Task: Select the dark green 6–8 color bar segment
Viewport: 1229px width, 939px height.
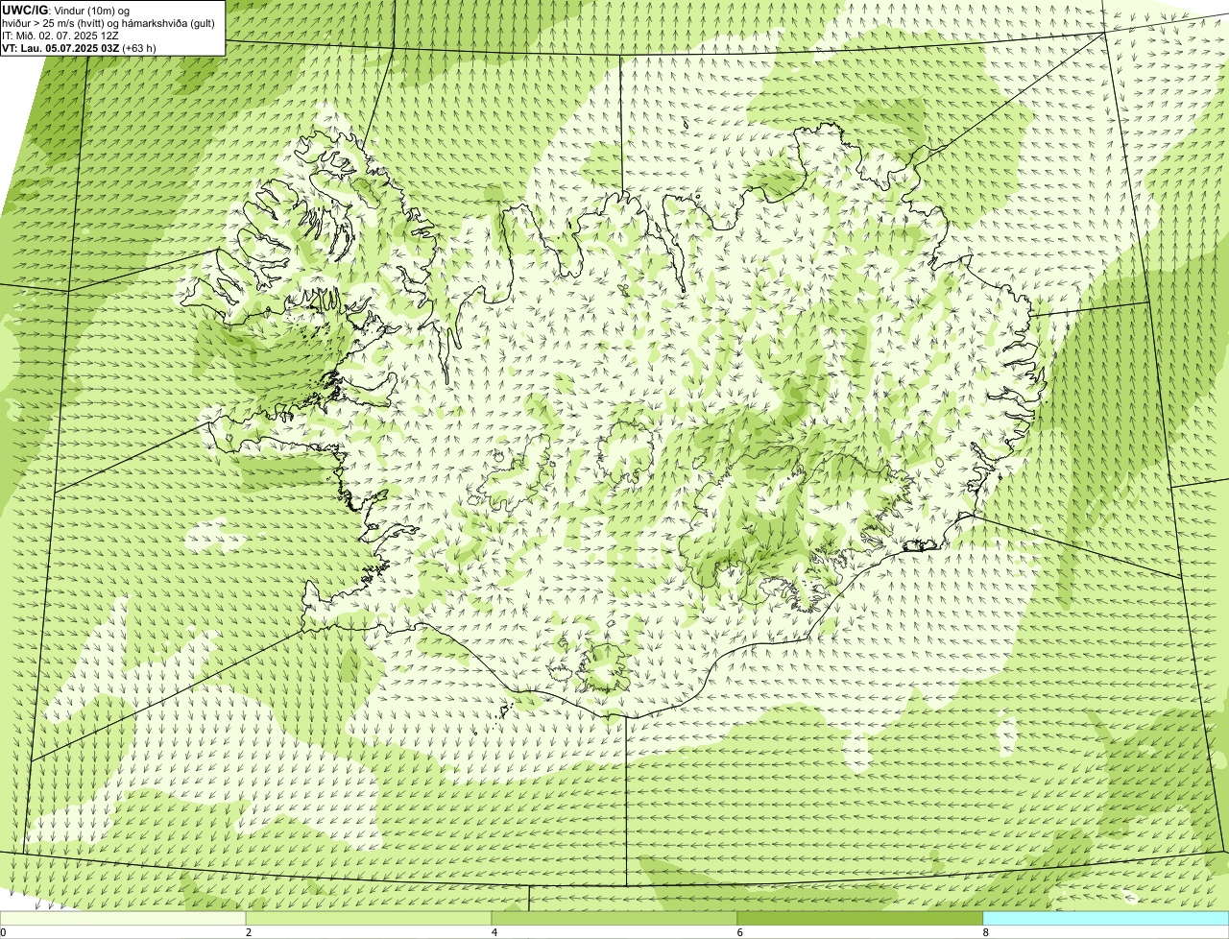Action: (860, 919)
